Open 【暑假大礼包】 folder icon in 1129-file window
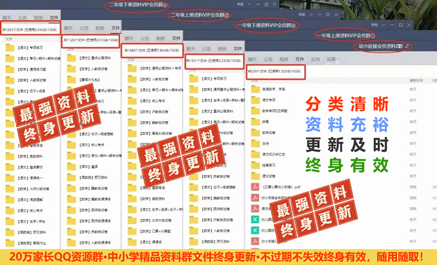Viewport: 437px width, 265px height. 72,80
